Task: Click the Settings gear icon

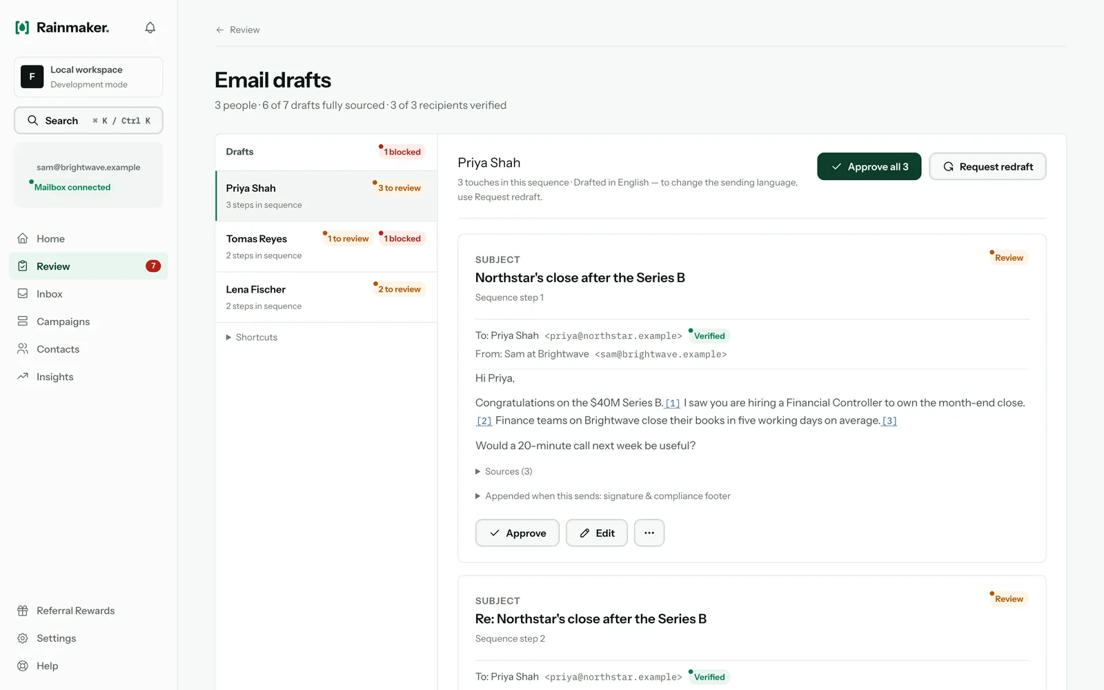Action: [23, 638]
